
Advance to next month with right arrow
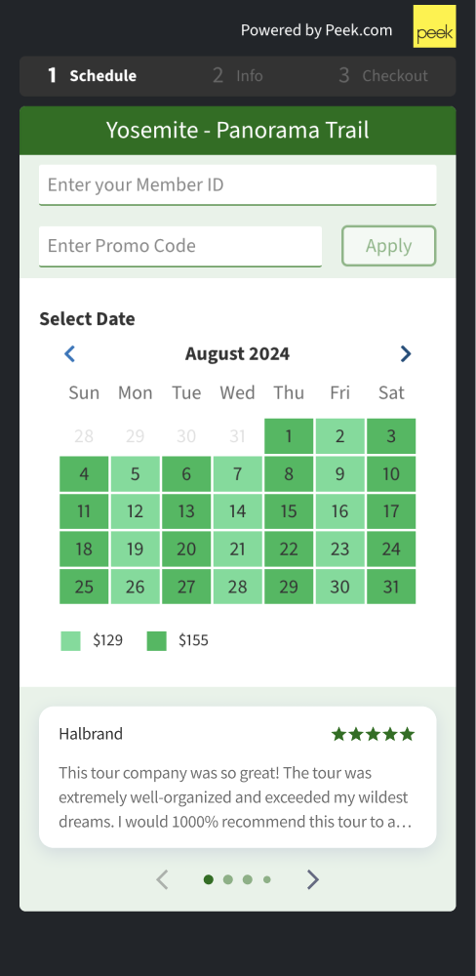tap(406, 354)
